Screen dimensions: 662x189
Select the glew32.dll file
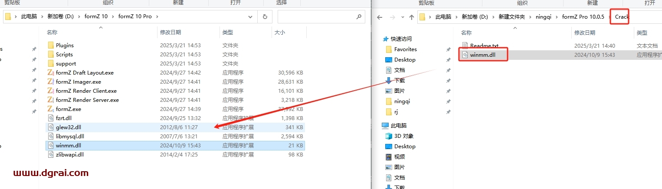68,127
